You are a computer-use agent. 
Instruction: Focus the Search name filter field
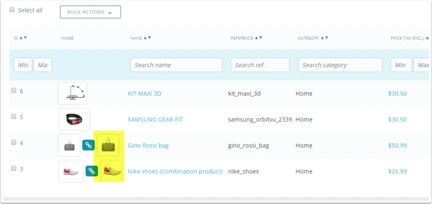point(176,65)
